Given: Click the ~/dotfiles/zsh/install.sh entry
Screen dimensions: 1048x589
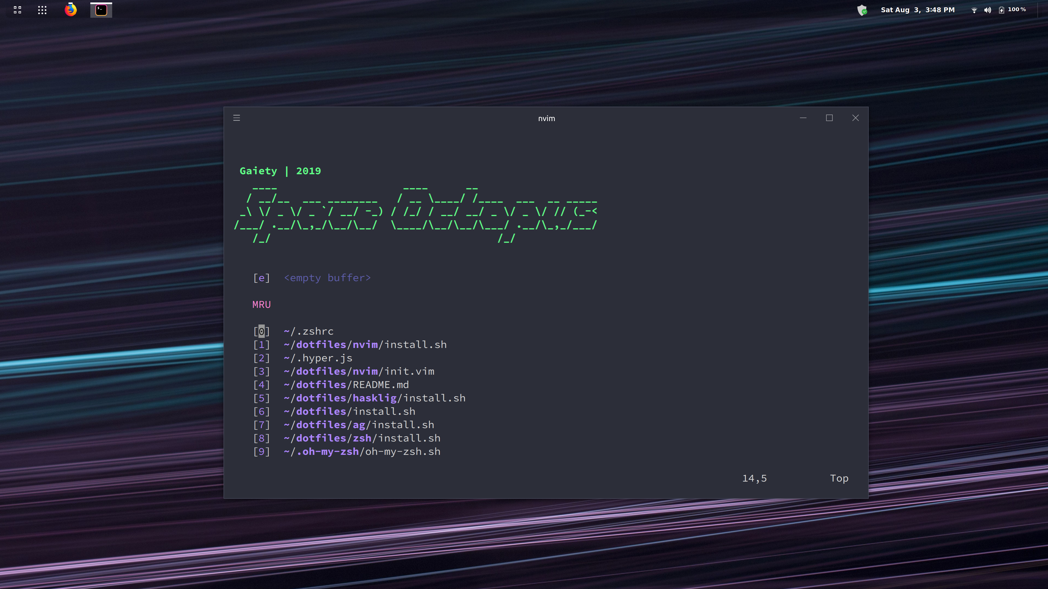Looking at the screenshot, I should [x=362, y=438].
